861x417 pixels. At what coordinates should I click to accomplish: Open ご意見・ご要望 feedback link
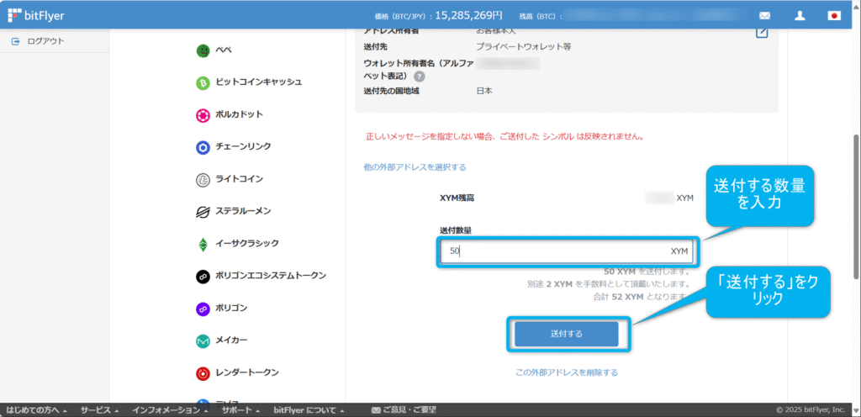coord(409,410)
